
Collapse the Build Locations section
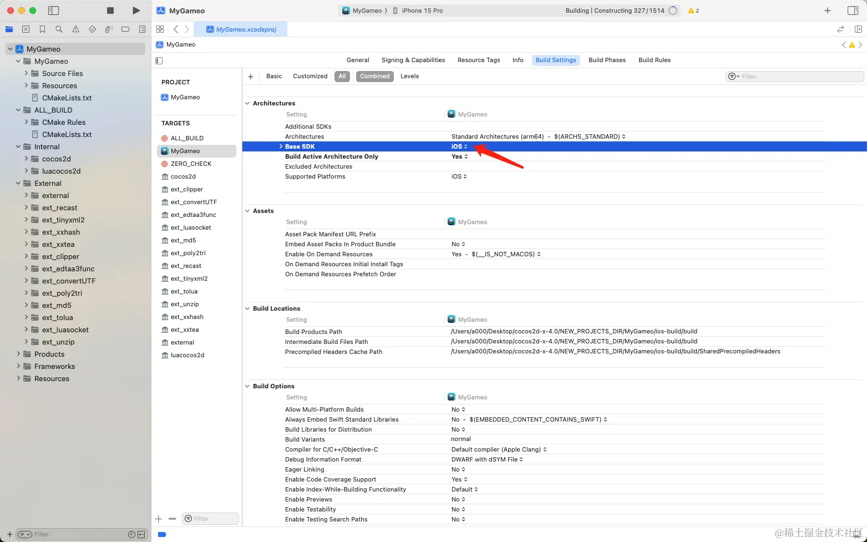click(247, 308)
